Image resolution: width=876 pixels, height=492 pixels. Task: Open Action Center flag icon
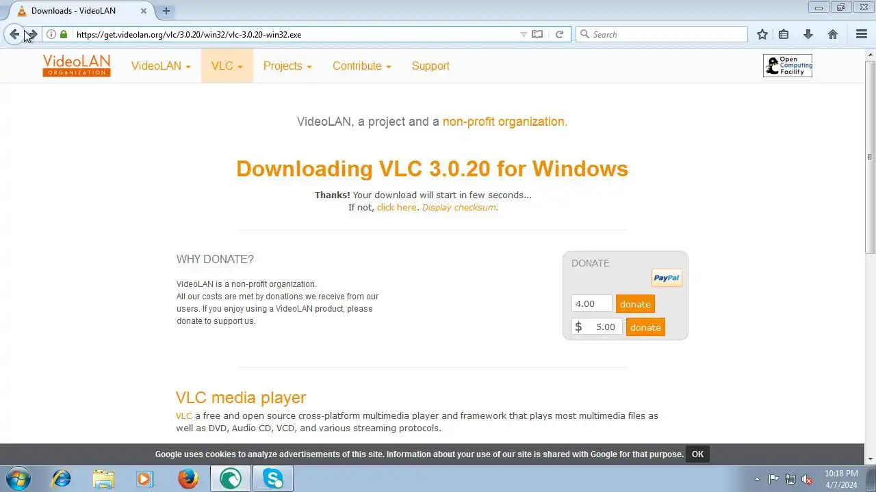(773, 479)
